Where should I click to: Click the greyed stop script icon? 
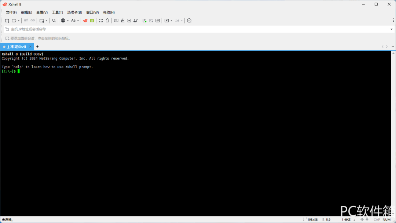tap(151, 21)
